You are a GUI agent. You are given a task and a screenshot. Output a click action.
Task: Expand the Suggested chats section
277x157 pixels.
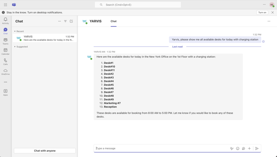click(21, 47)
